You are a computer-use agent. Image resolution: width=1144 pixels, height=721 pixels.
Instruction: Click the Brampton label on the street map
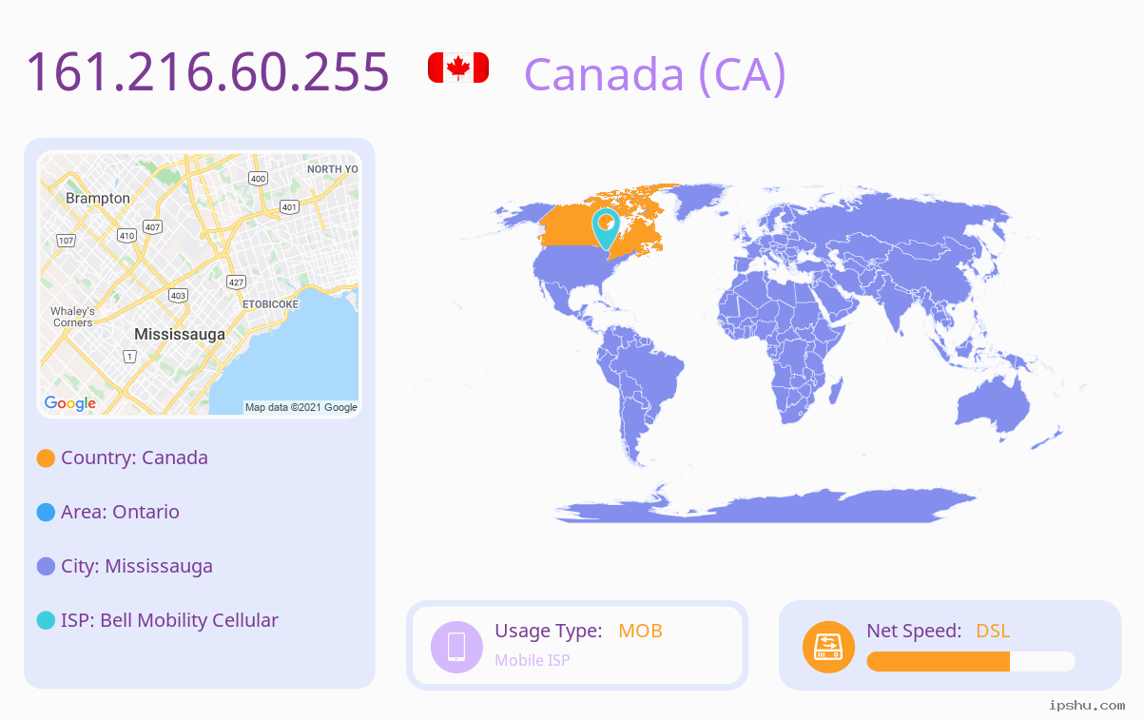point(98,198)
